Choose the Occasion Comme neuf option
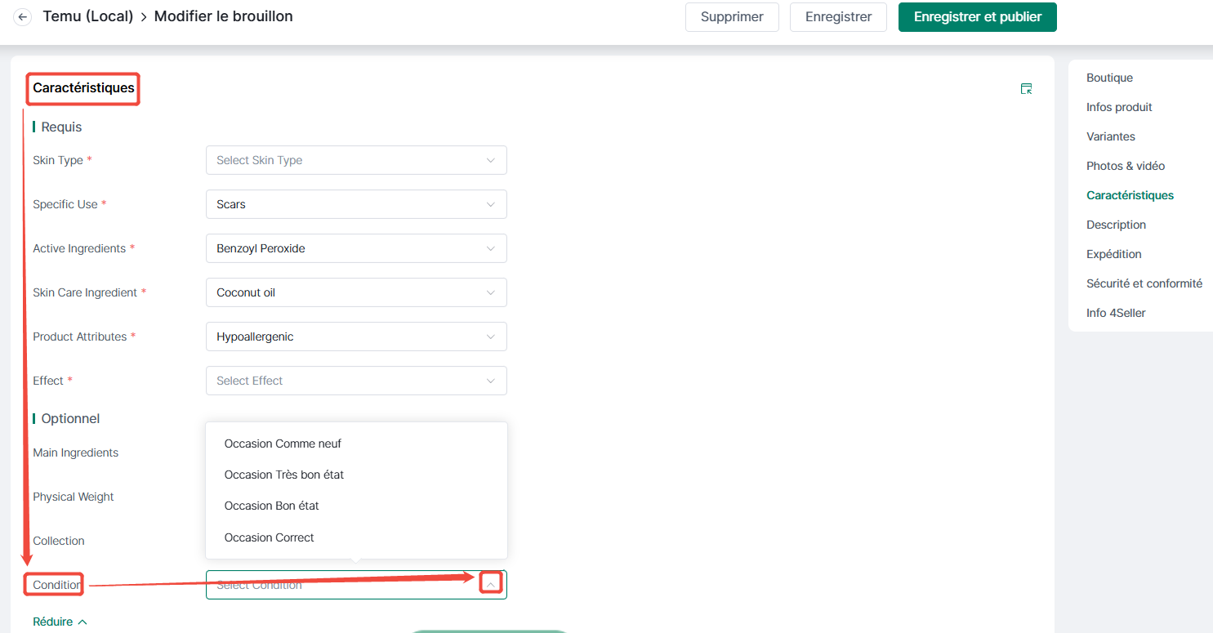Screen dimensions: 1213x633 pyautogui.click(x=356, y=444)
